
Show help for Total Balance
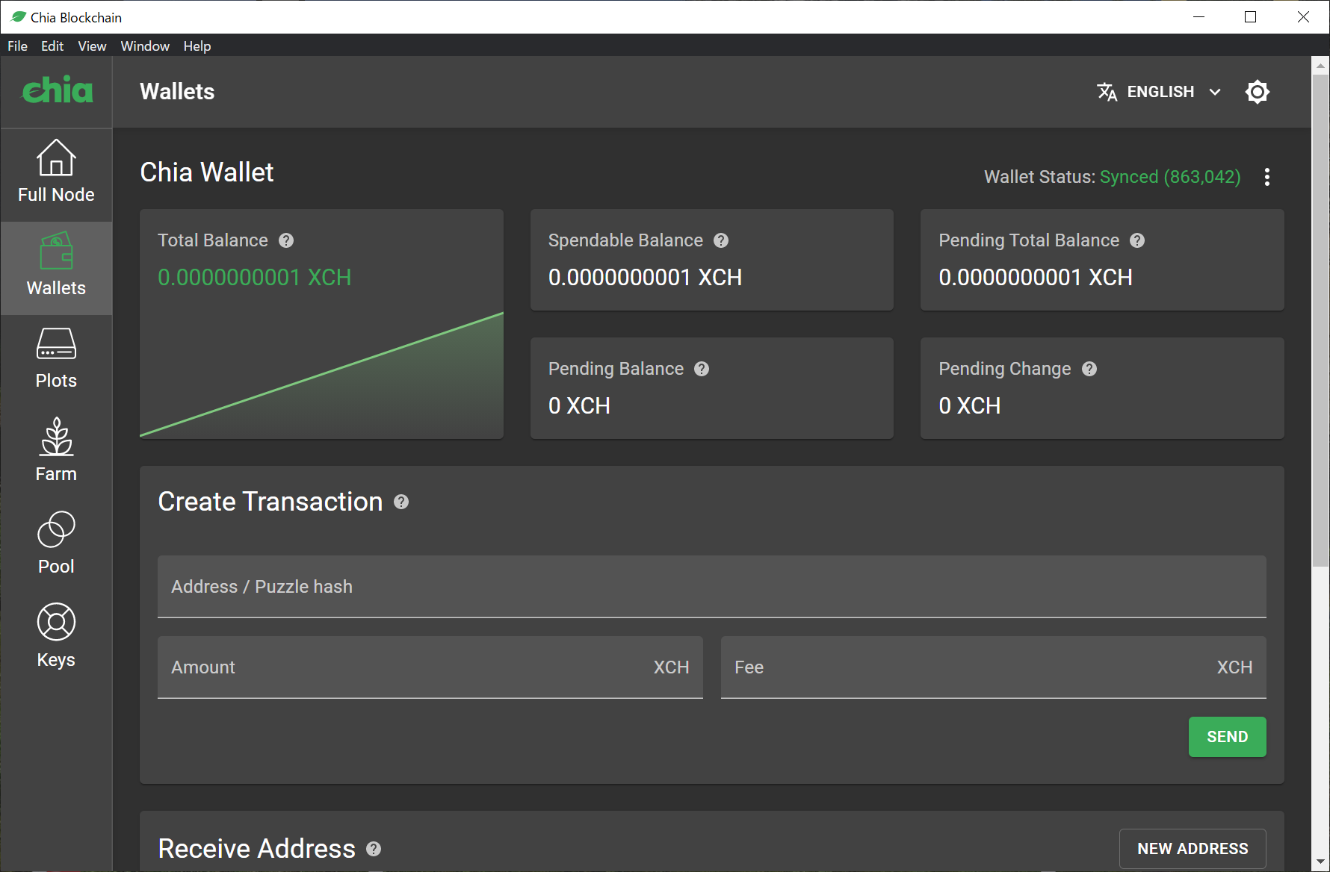(286, 240)
